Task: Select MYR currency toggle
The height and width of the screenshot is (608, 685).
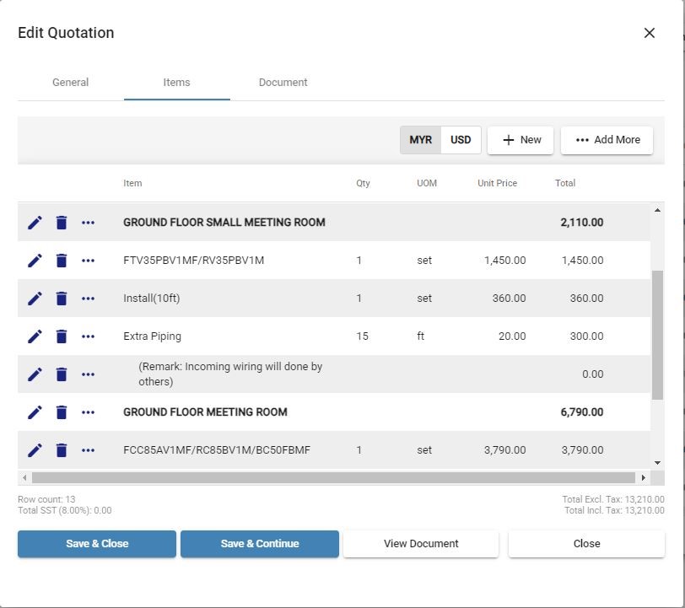Action: pos(421,140)
